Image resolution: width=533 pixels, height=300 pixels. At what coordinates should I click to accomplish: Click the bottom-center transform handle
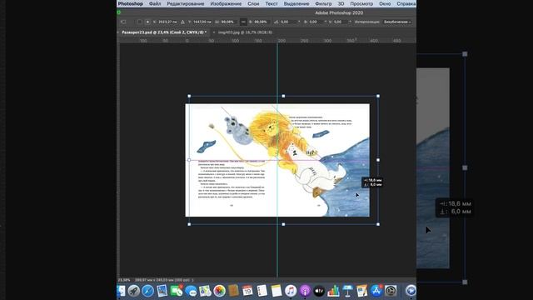coord(283,224)
